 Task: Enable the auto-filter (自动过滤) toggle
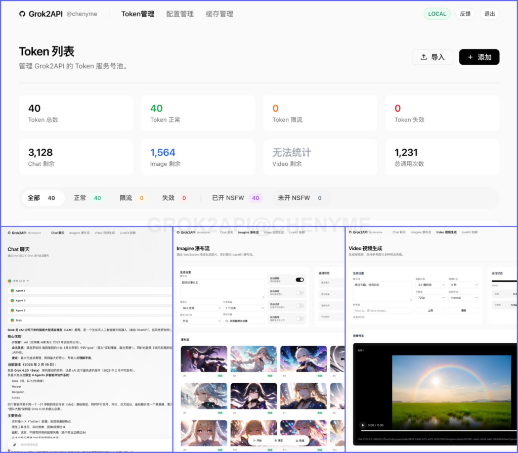(299, 305)
